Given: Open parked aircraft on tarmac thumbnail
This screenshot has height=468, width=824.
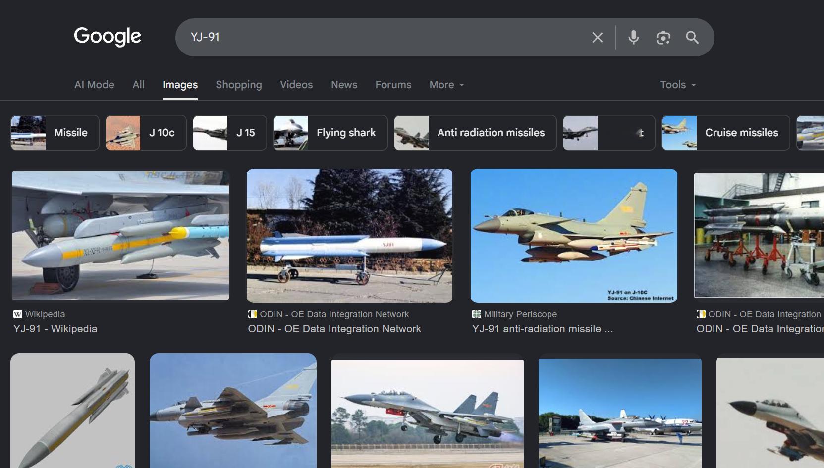Looking at the screenshot, I should tap(620, 414).
